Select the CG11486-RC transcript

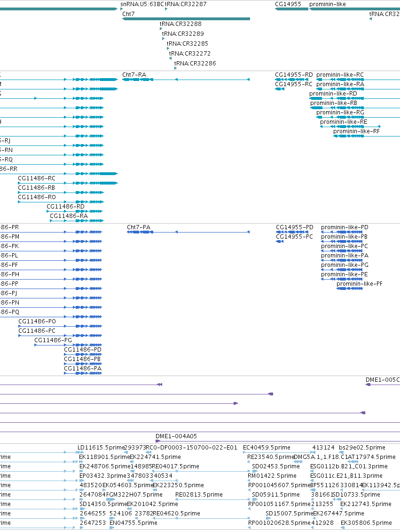(68, 183)
